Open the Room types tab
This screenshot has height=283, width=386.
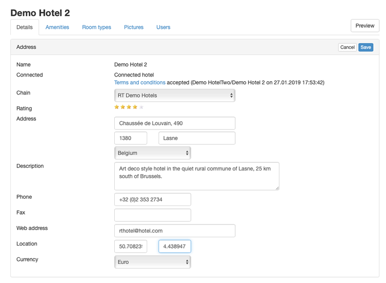click(97, 27)
